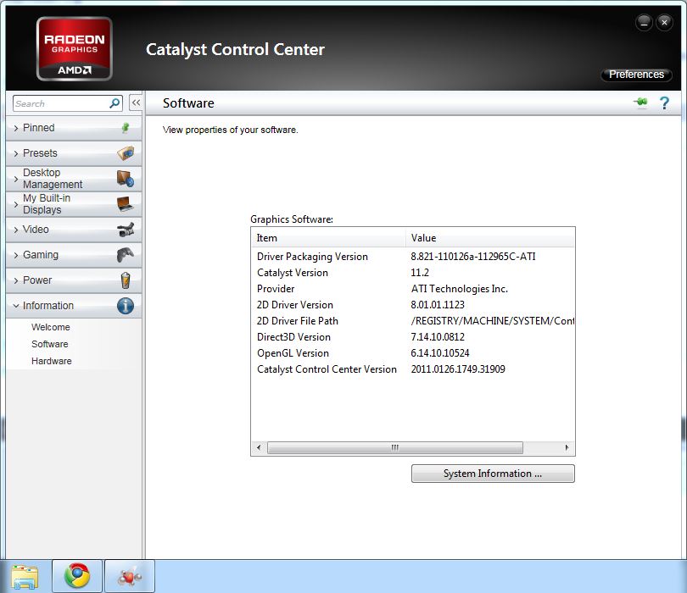
Task: Collapse sidebar with double-chevron button
Action: point(136,103)
